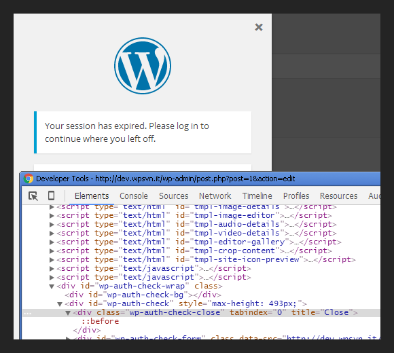This screenshot has width=394, height=353.
Task: Collapse the wp-auth-check div node
Action: pyautogui.click(x=60, y=304)
